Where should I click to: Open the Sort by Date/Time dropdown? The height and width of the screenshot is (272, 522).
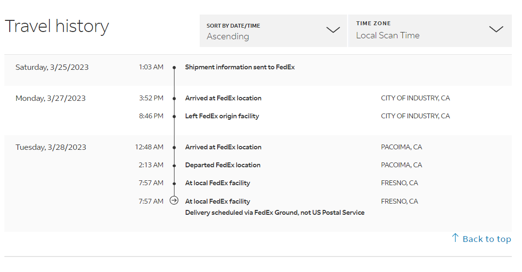(273, 31)
